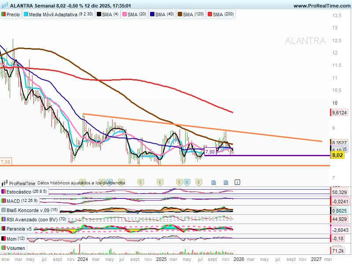The height and width of the screenshot is (264, 352).
Task: Select the RSI Avanzado (con BV) label
Action: (x=29, y=220)
